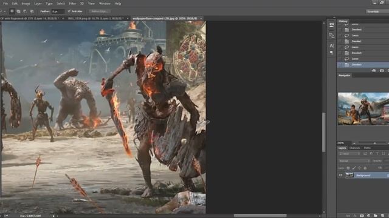
Task: Filter layers by pixel layer icon
Action: point(365,154)
